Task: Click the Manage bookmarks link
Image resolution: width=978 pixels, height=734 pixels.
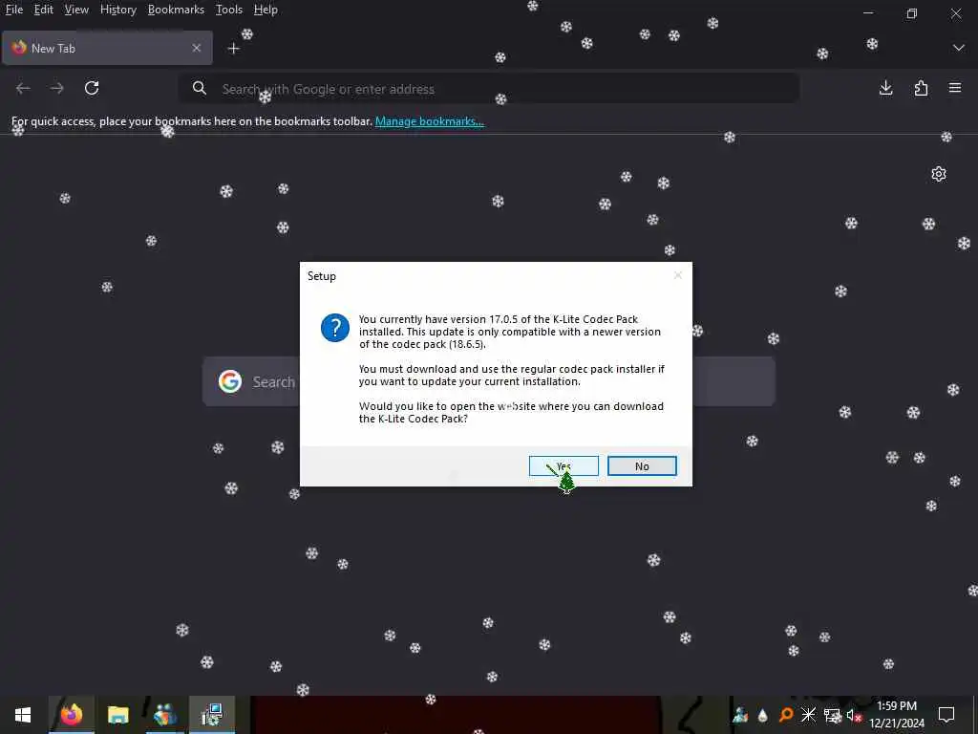Action: (x=429, y=121)
